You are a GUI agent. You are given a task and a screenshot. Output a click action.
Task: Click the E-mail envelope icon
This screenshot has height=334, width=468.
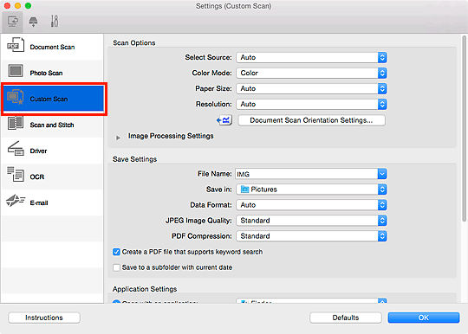16,200
